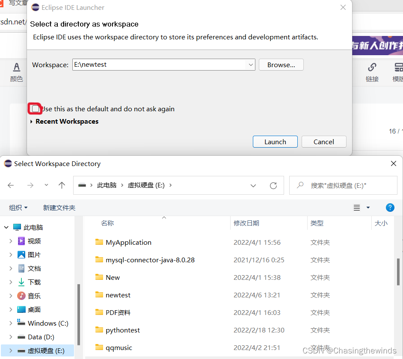
Task: Sort by 修改日期 column header
Action: coord(246,223)
